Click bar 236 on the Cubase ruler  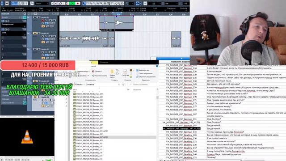tap(145, 14)
